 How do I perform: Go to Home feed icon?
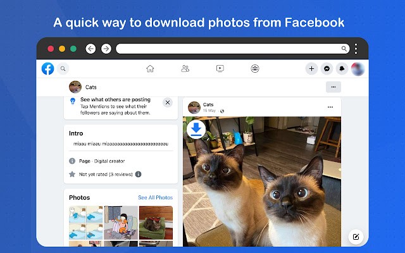coord(150,69)
